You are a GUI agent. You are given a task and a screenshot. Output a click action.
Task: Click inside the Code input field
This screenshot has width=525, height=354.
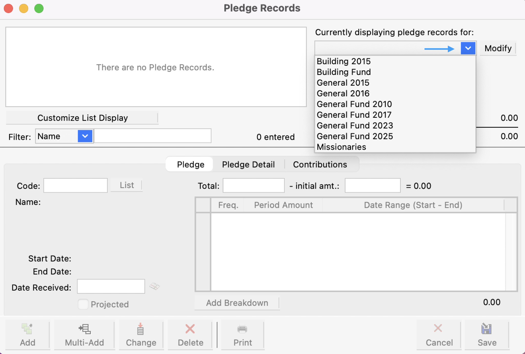pos(75,185)
